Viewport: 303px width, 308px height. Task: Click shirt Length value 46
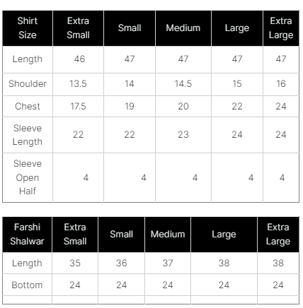tap(79, 59)
